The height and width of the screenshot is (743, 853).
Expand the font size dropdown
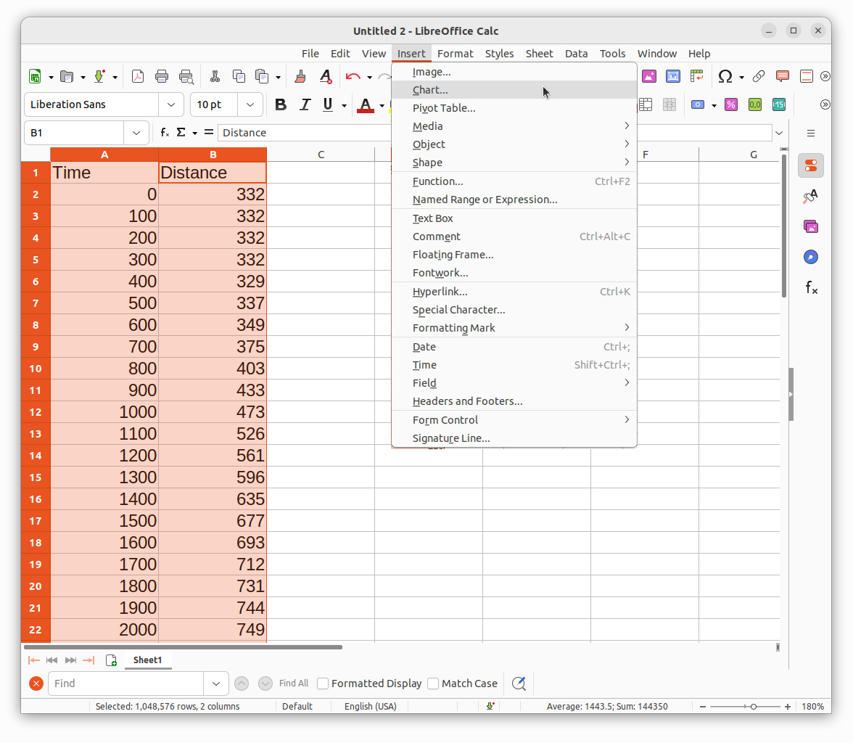click(x=250, y=104)
